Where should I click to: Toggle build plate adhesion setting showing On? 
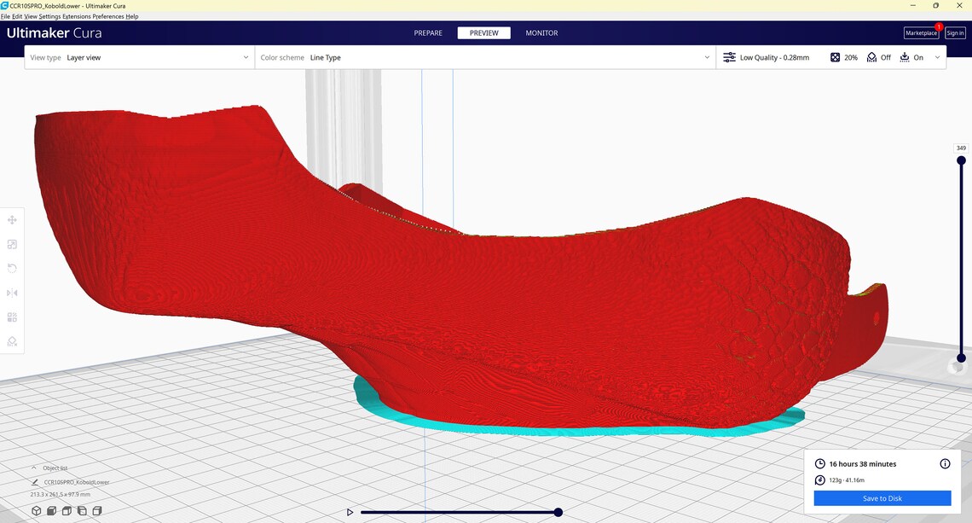913,57
